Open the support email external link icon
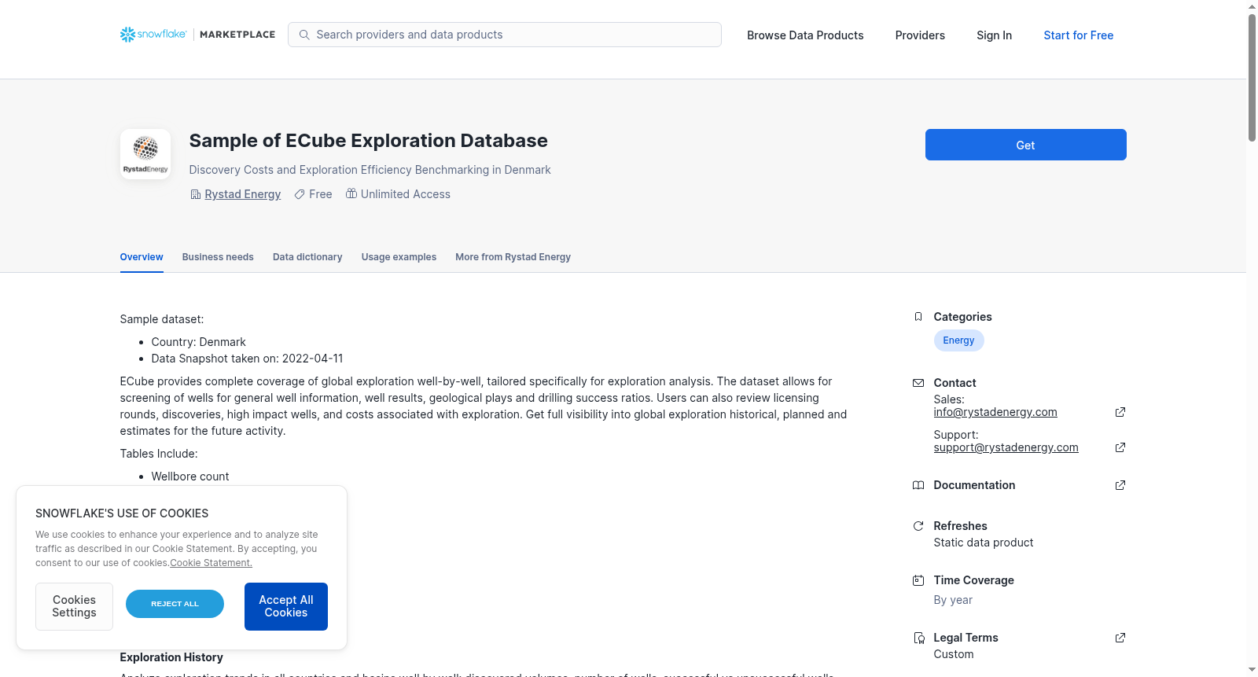This screenshot has width=1258, height=677. coord(1120,447)
